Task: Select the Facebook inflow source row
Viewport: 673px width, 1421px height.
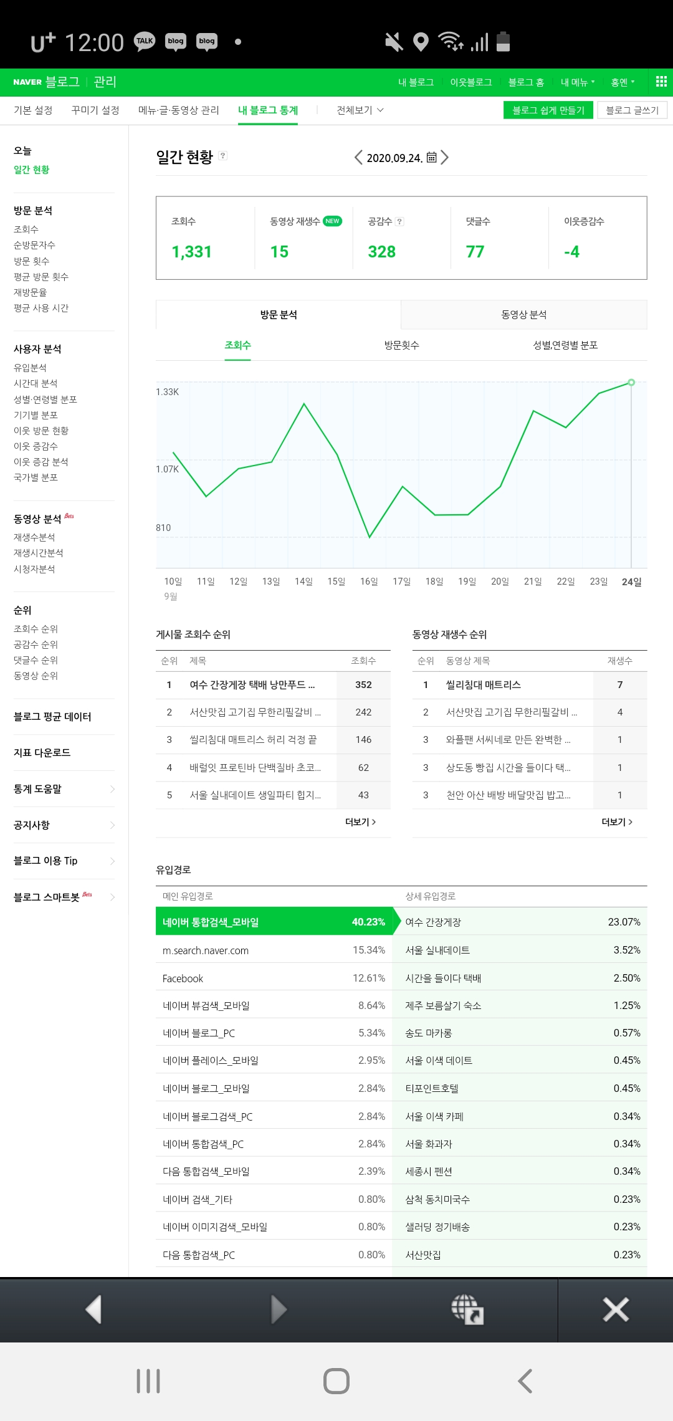Action: tap(274, 978)
